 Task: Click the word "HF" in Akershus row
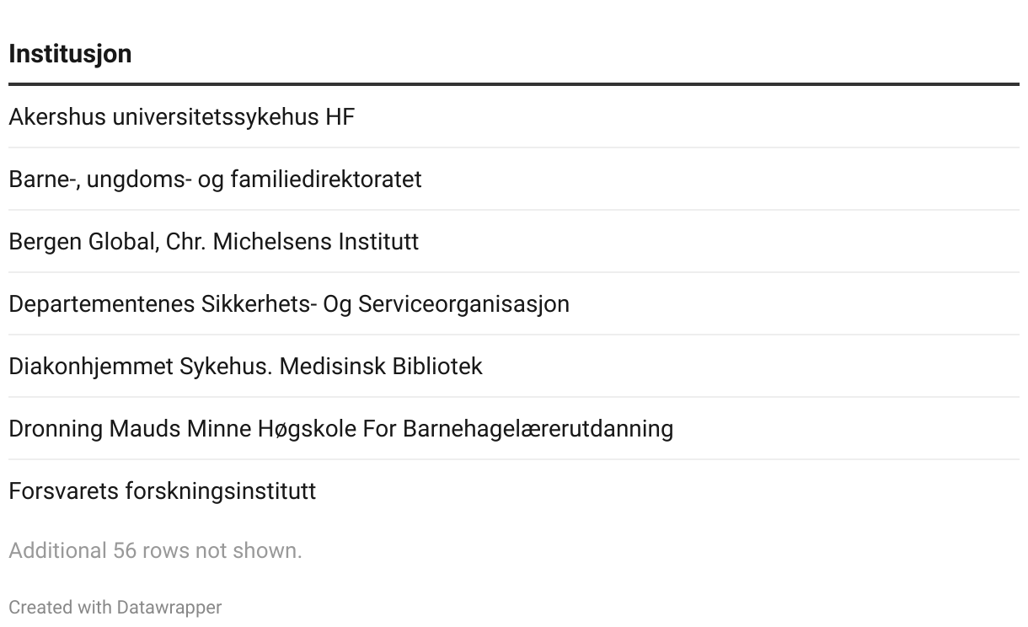click(x=340, y=117)
